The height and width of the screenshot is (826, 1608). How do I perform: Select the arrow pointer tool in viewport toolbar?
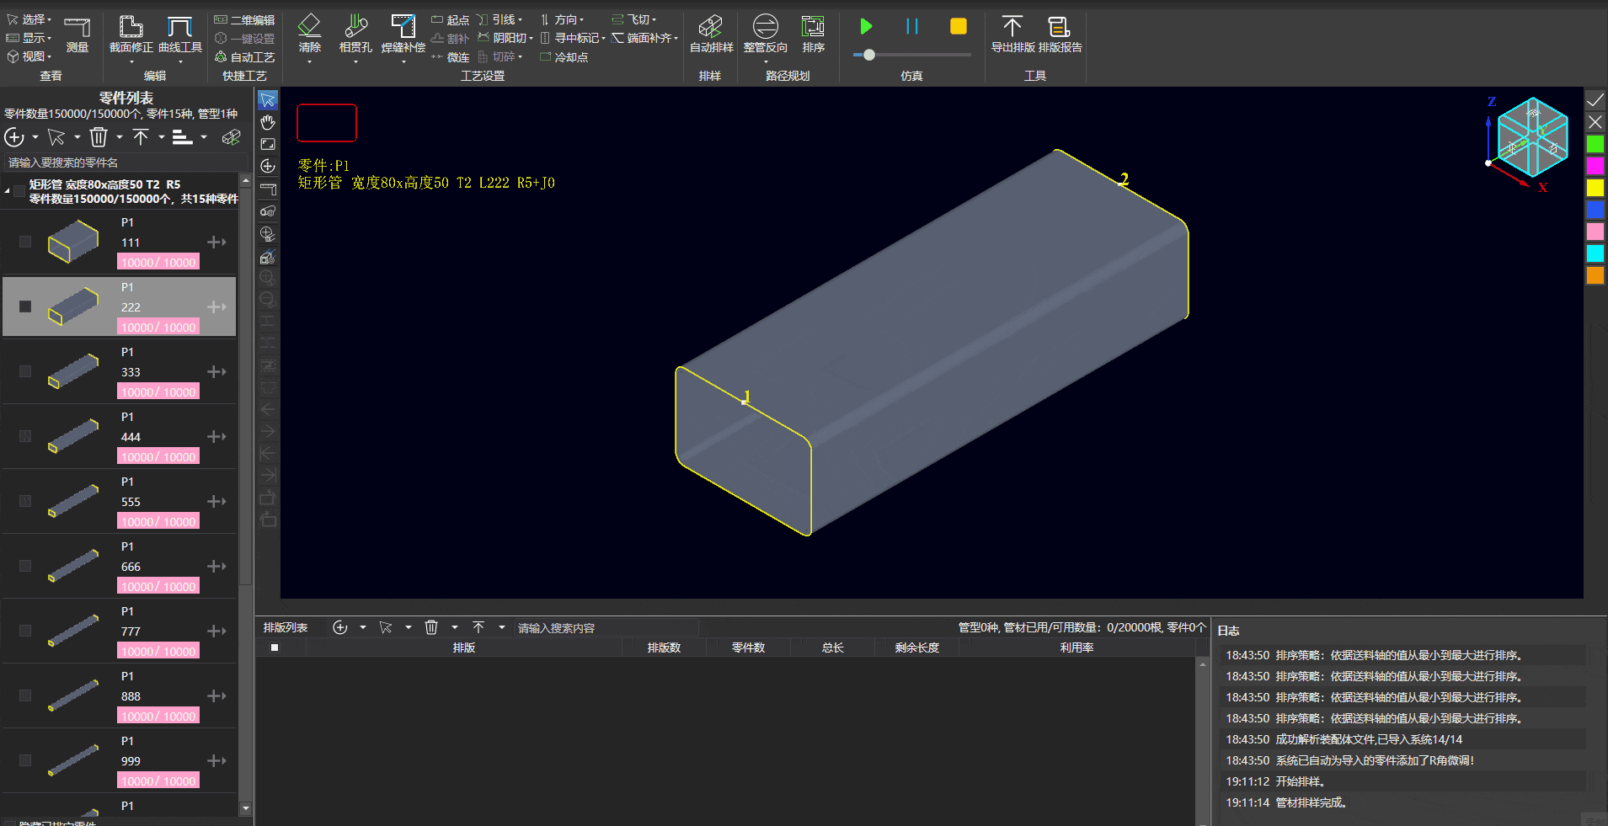268,100
